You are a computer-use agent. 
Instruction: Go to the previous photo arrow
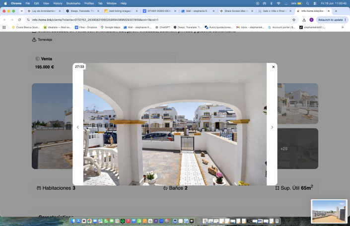(77, 127)
